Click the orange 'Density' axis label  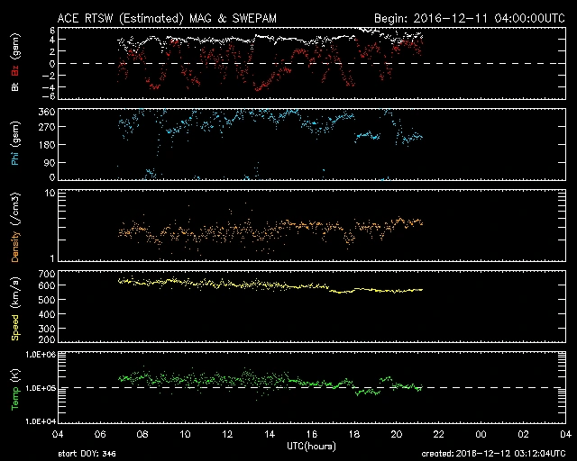(15, 246)
